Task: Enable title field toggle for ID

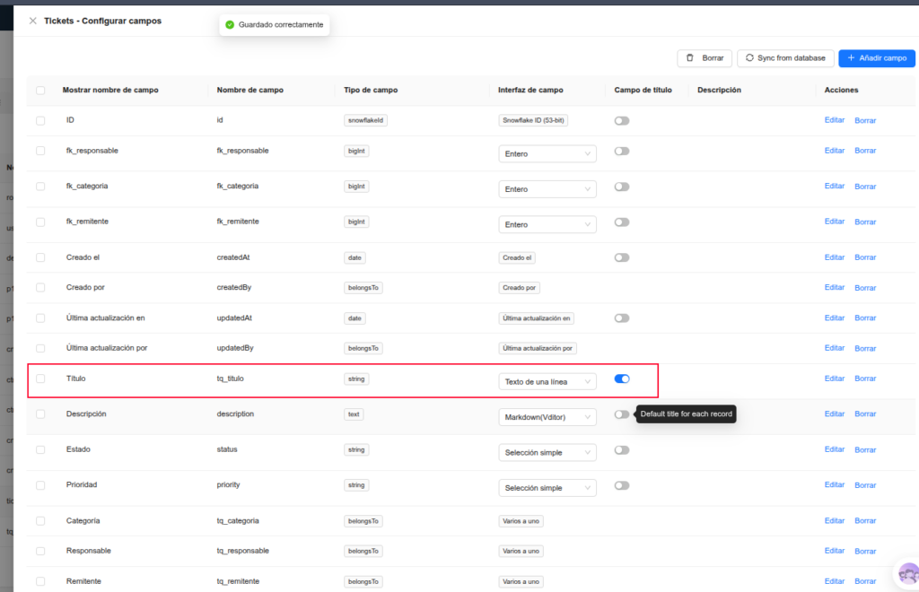Action: tap(622, 120)
